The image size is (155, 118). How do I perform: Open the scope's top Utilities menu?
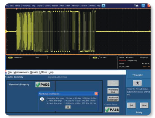click(x=92, y=6)
